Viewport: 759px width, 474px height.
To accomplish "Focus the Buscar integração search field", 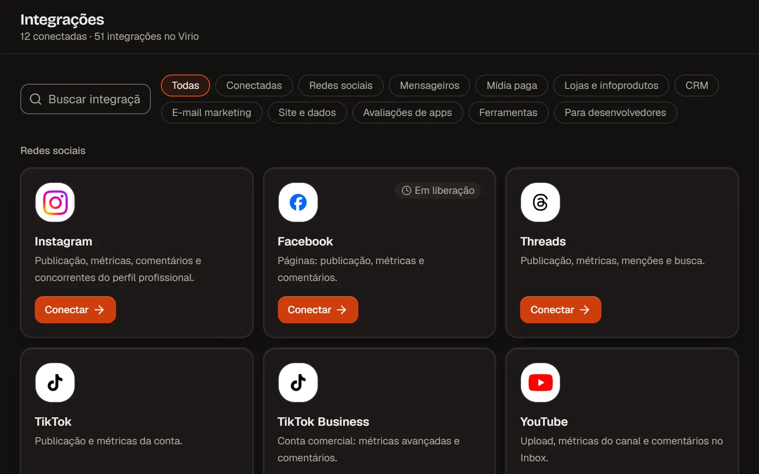I will coord(85,99).
